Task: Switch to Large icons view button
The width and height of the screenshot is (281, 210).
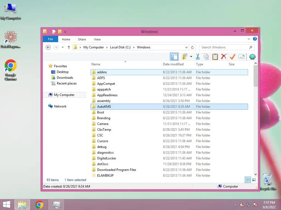Action: [x=254, y=180]
